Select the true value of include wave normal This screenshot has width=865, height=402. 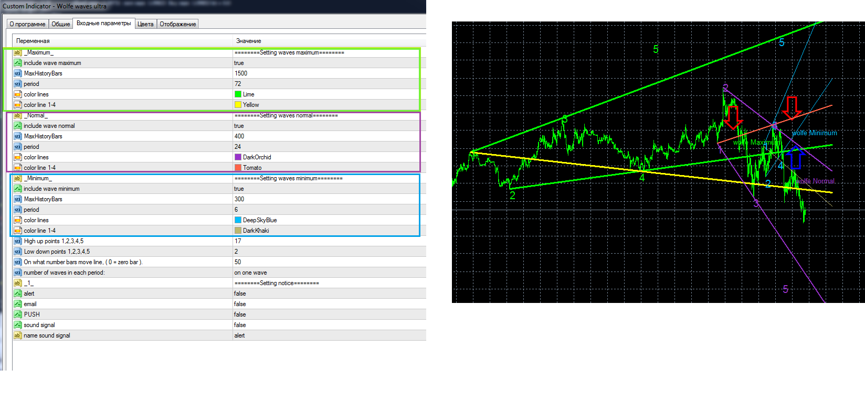tap(239, 126)
